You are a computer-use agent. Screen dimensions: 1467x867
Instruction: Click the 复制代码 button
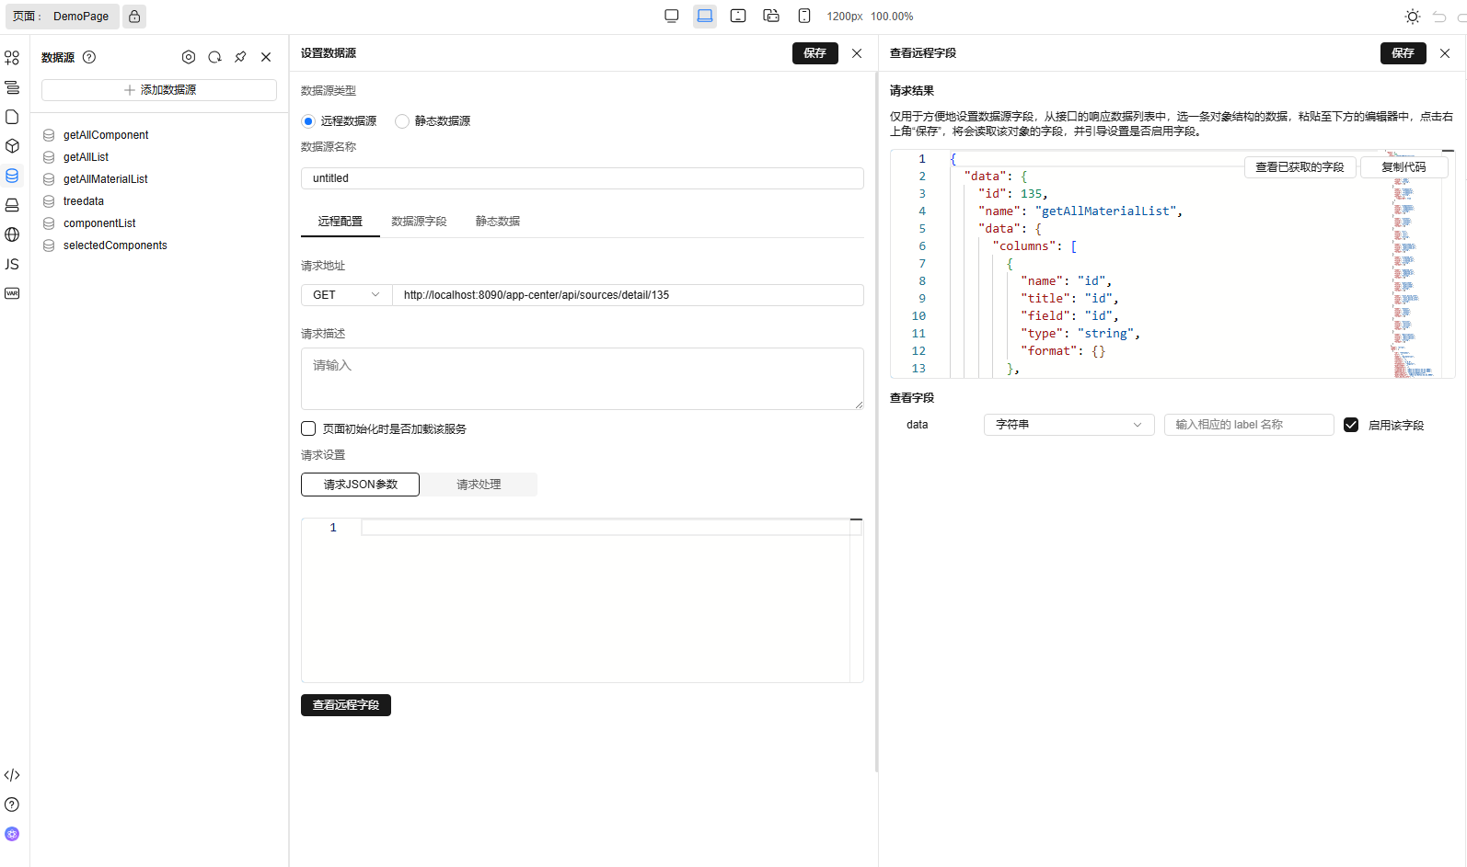pos(1403,167)
